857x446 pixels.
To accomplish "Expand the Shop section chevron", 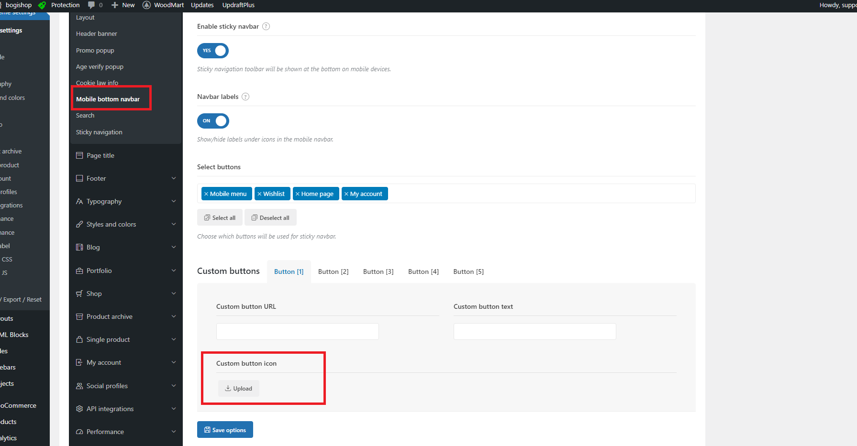I will pyautogui.click(x=174, y=294).
